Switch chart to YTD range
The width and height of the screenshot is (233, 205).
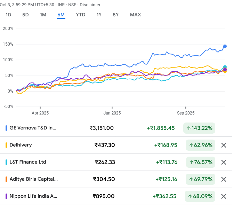click(x=81, y=15)
